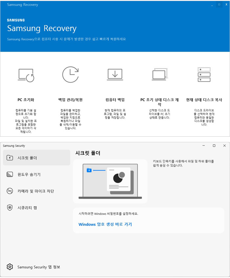Select the 컴퓨터 백업 download icon

pos(115,74)
